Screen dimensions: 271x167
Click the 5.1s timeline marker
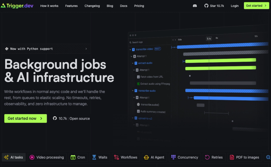(209, 39)
